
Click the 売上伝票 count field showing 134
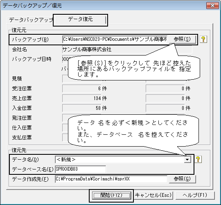pos(82,98)
